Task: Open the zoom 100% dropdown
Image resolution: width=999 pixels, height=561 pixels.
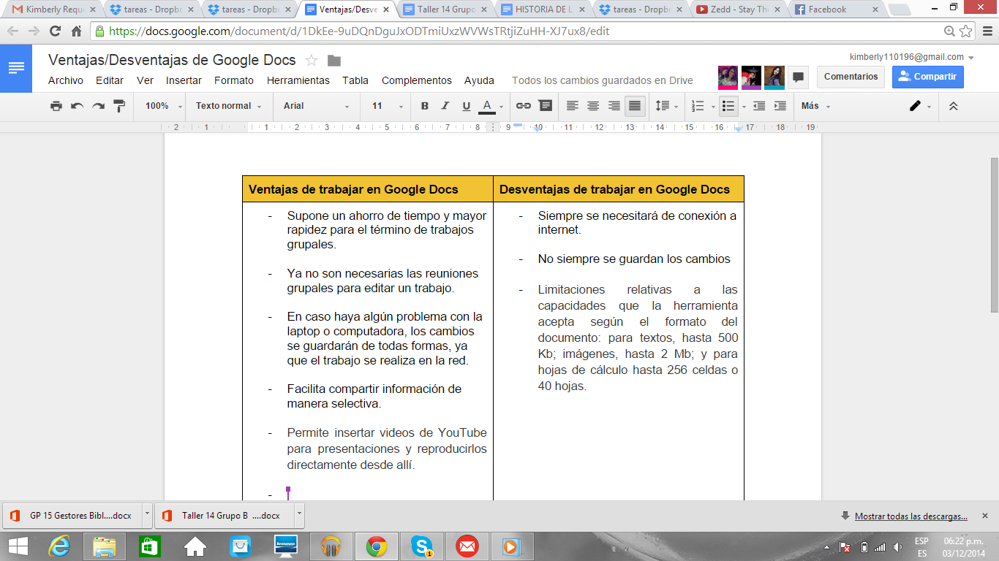Action: click(164, 106)
